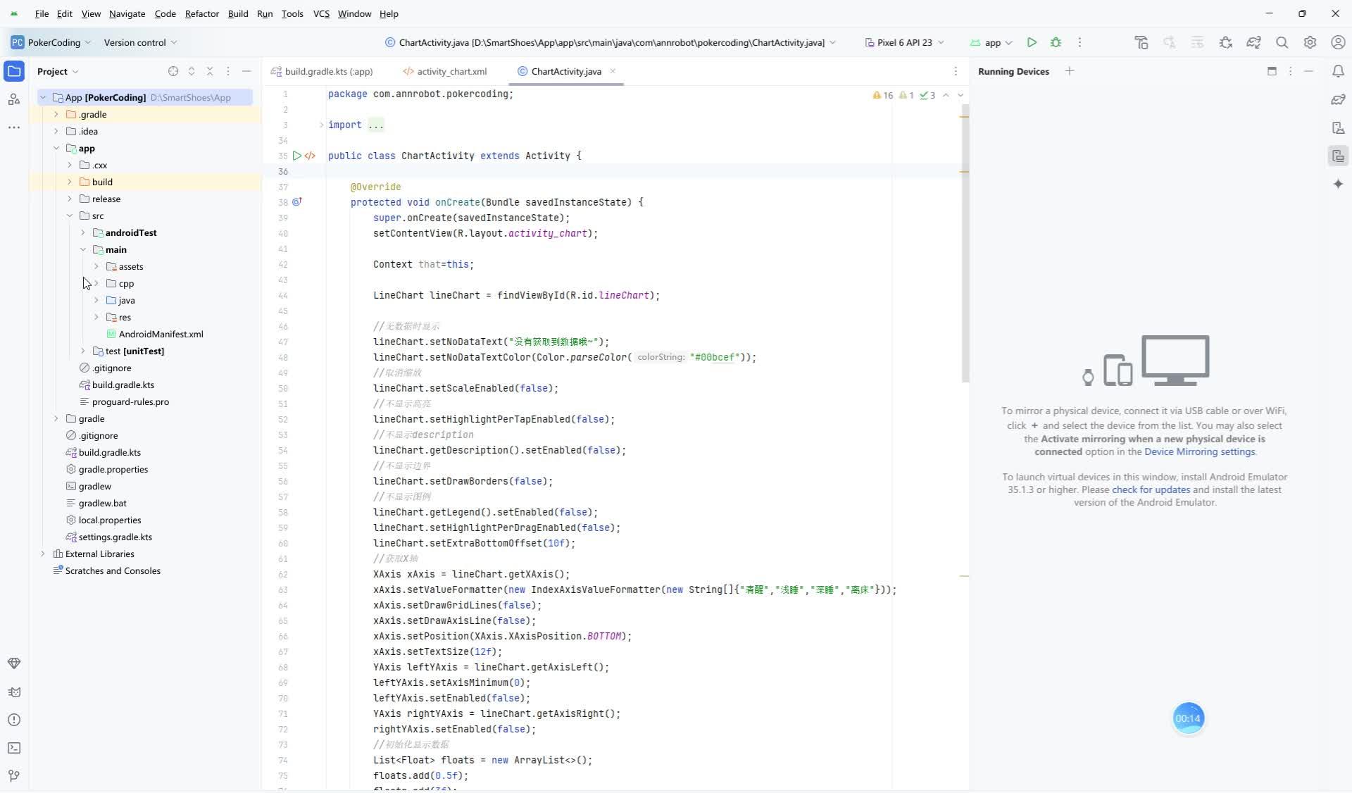This screenshot has height=793, width=1352.
Task: Expand the java folder in project tree
Action: [96, 300]
